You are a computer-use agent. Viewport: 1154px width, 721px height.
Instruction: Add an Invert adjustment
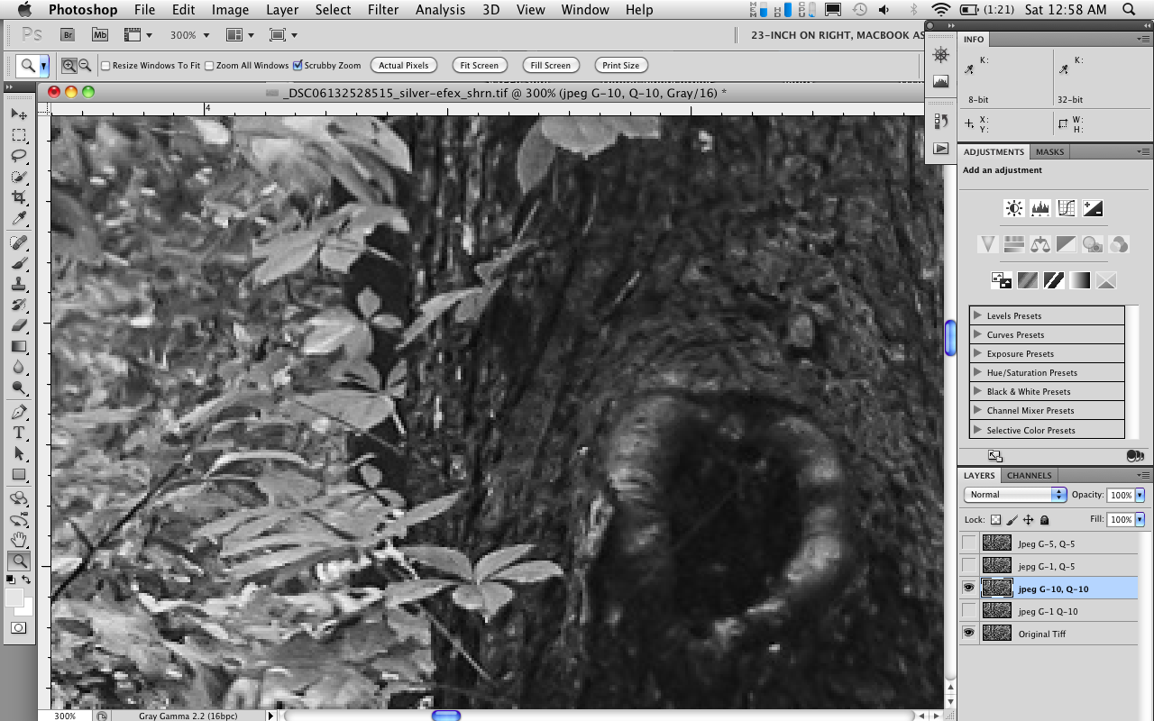pos(1002,280)
